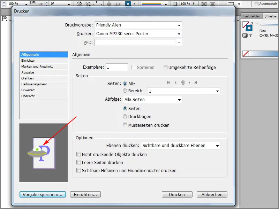
Task: Click the shear angle icon in the toolbar
Action: pyautogui.click(x=40, y=3)
